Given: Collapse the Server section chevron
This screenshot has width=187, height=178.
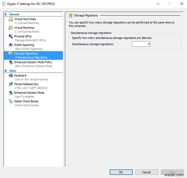Looking at the screenshot, I should pyautogui.click(x=6, y=14).
